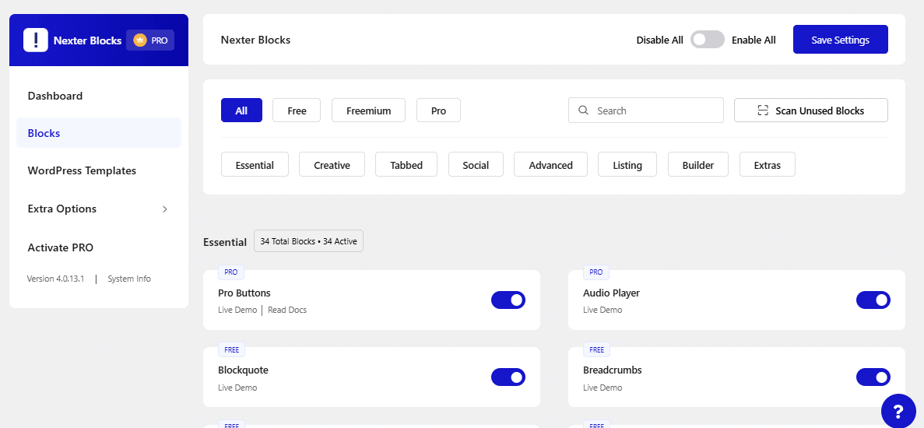Open Live Demo for Blockquote

point(237,388)
